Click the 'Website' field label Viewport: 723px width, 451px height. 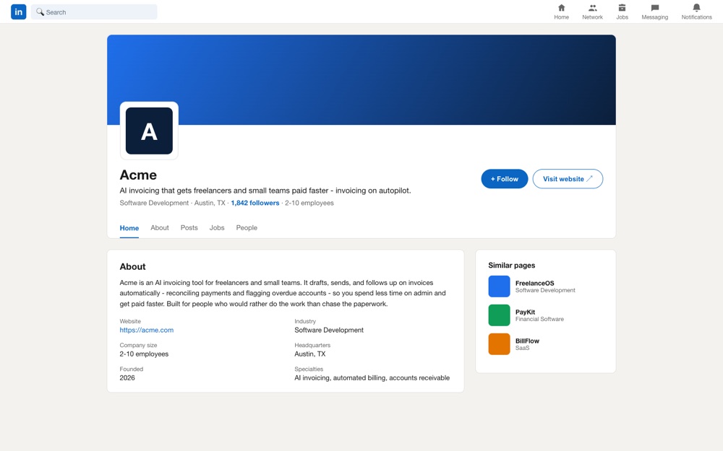coord(130,321)
